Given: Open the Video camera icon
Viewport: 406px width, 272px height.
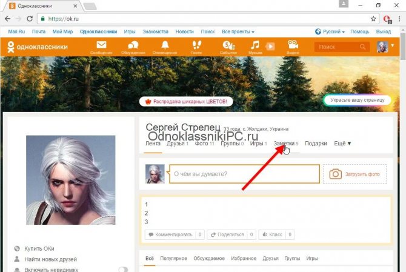Looking at the screenshot, I should pyautogui.click(x=293, y=44).
